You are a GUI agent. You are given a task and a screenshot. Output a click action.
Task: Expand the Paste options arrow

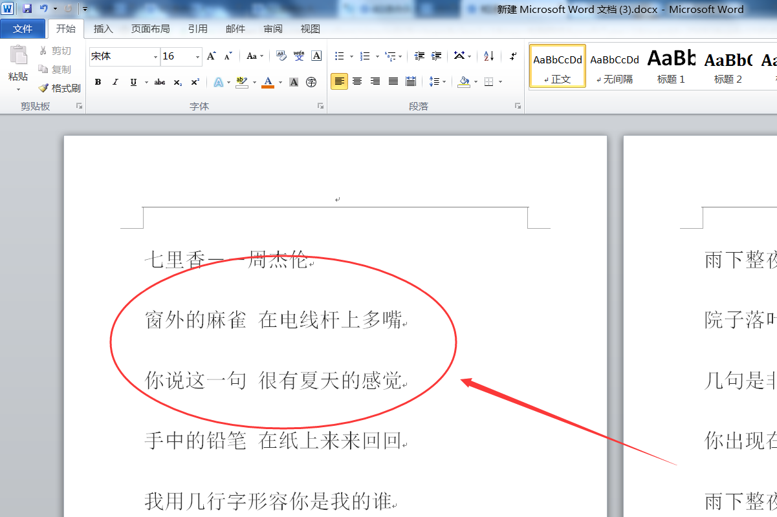click(x=18, y=89)
